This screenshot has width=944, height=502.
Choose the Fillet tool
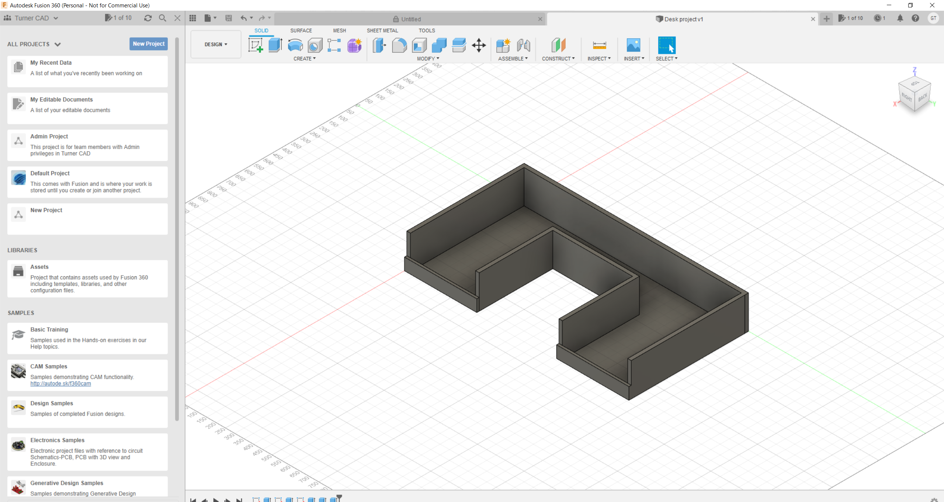coord(399,45)
